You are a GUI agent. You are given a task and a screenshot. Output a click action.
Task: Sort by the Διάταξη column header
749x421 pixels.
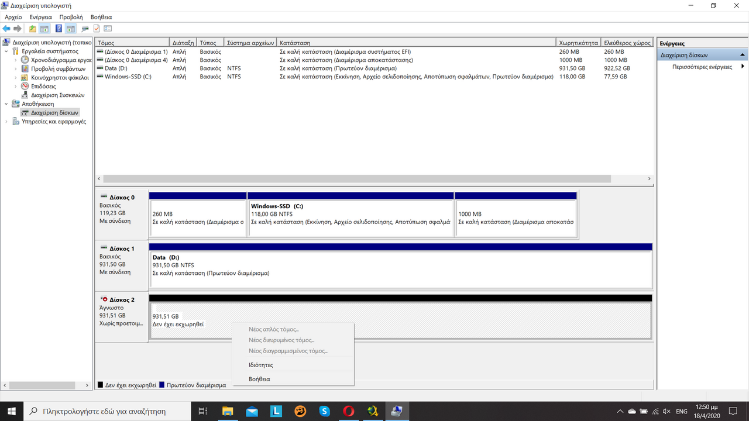click(183, 43)
